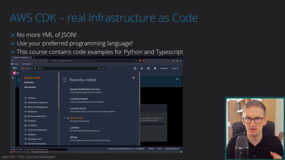Open the DynamoDB service link
The width and height of the screenshot is (285, 160).
pyautogui.click(x=76, y=118)
